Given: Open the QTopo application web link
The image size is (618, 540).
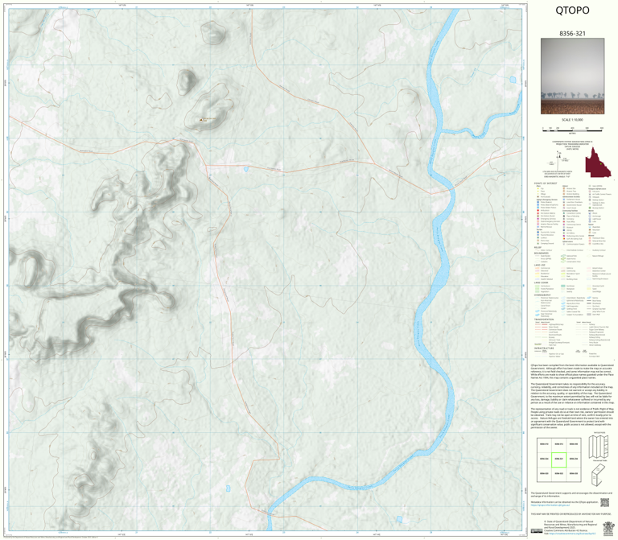Looking at the screenshot, I should [x=550, y=505].
